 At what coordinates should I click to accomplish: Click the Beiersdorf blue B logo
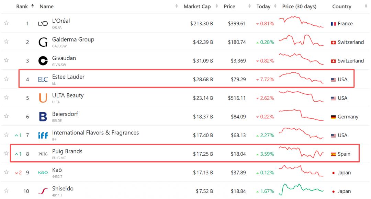pyautogui.click(x=43, y=117)
